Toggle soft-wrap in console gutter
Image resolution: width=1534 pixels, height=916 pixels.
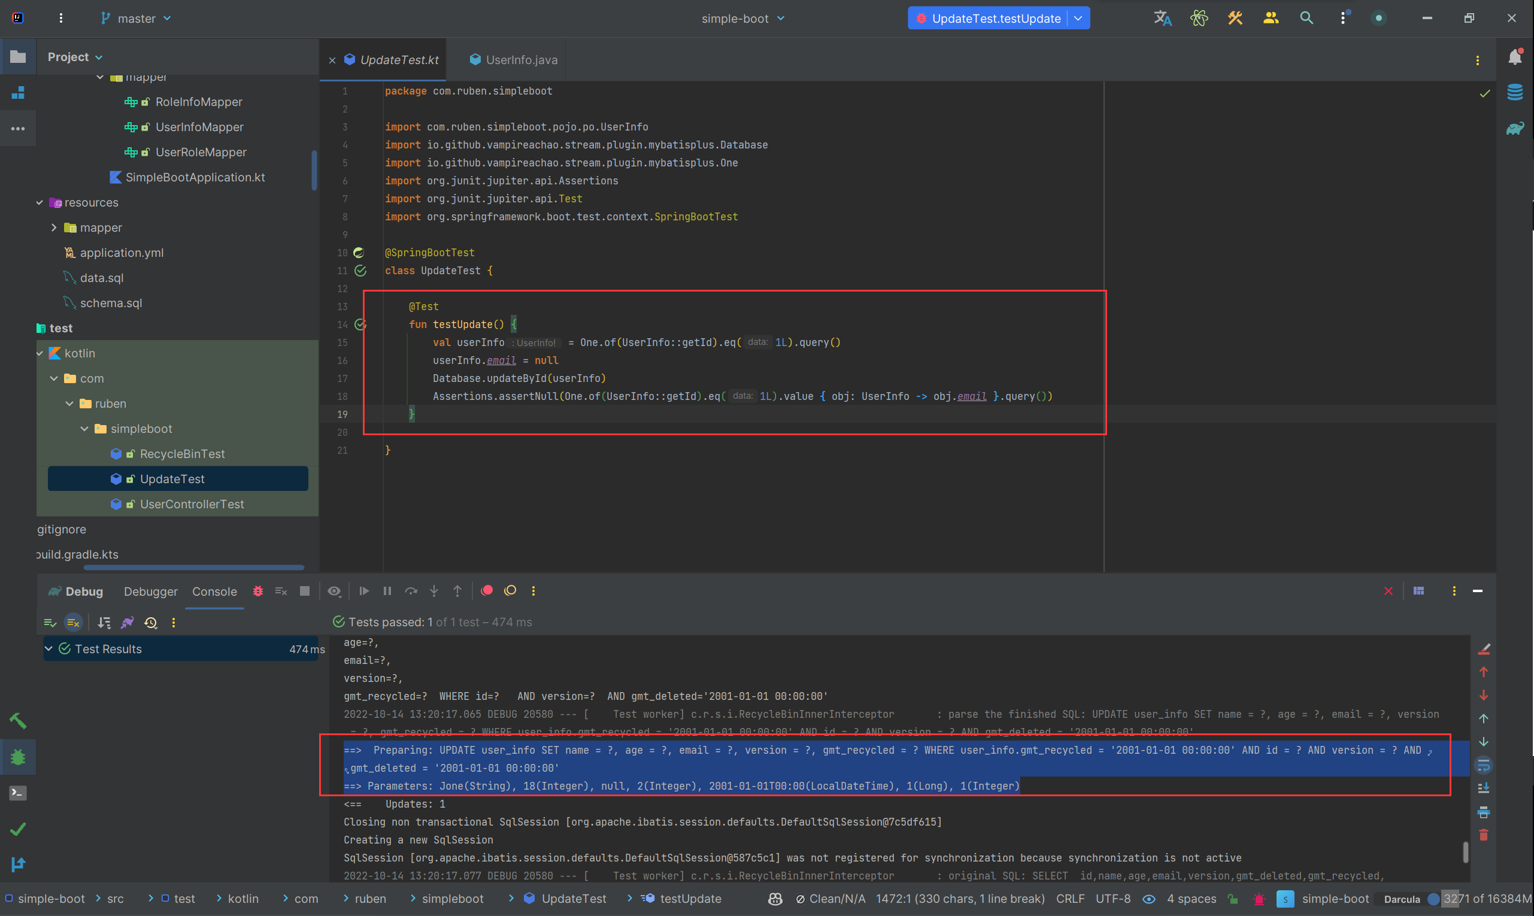pyautogui.click(x=1483, y=765)
